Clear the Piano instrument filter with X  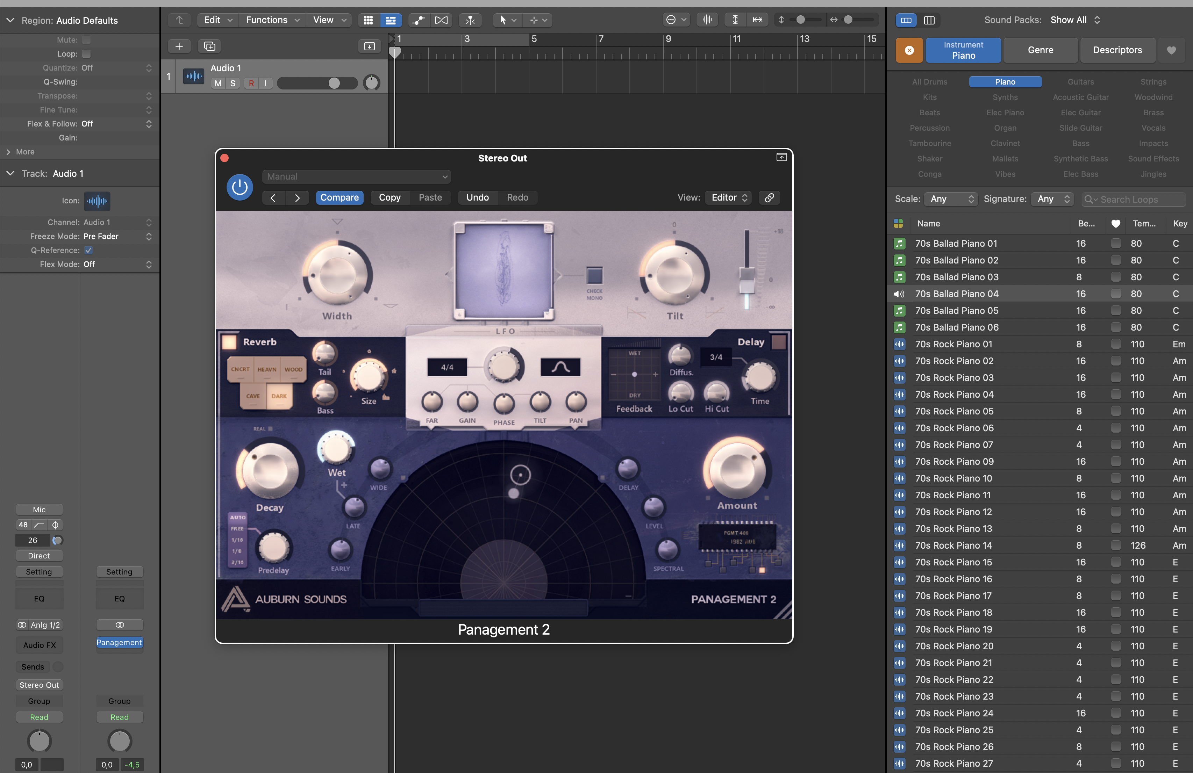coord(909,50)
